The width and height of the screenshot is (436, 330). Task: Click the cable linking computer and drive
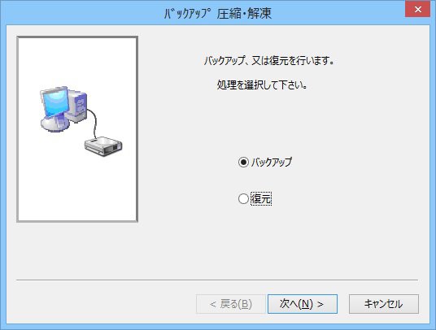click(x=94, y=122)
